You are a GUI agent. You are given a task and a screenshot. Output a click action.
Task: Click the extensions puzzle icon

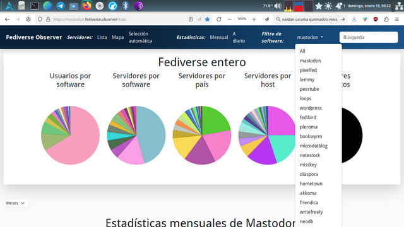386,20
